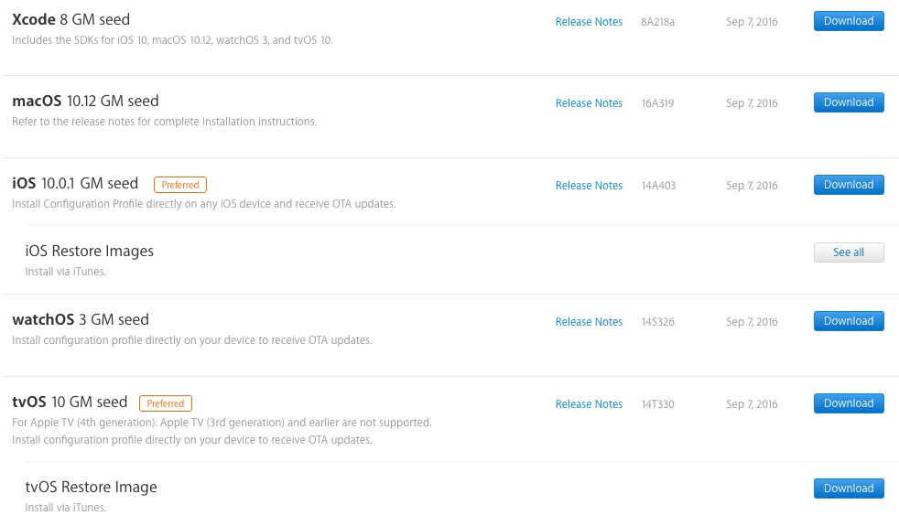Click build number 8A218a
This screenshot has width=899, height=526.
pos(657,22)
